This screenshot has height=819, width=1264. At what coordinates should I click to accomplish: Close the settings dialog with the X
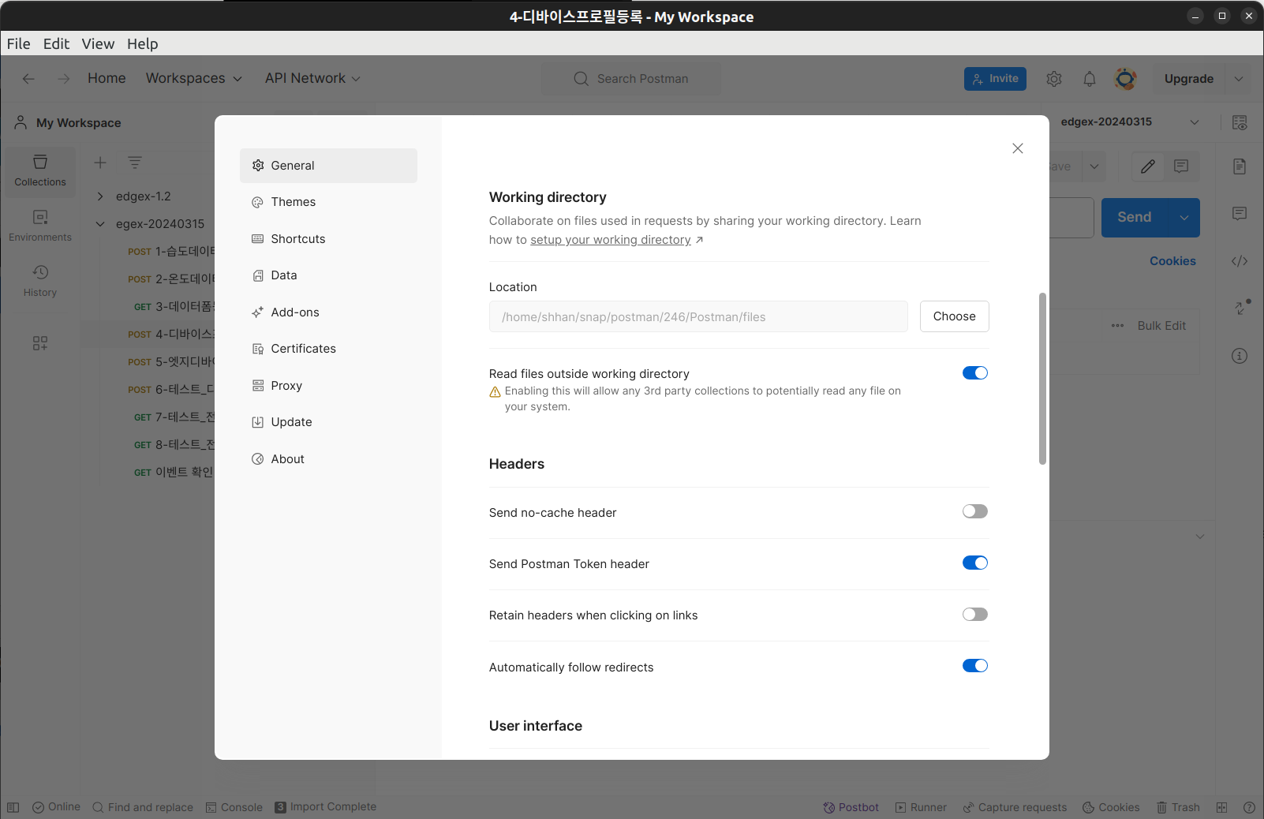click(1018, 148)
